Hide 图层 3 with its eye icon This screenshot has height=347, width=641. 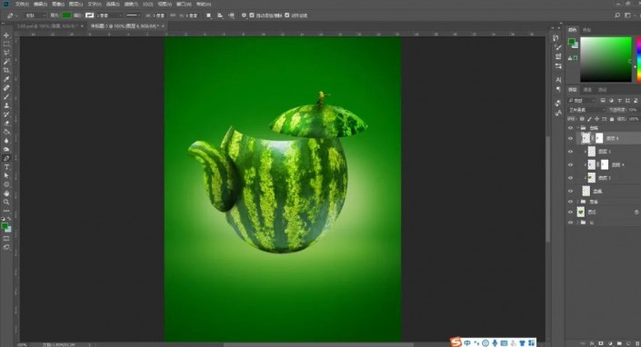570,177
